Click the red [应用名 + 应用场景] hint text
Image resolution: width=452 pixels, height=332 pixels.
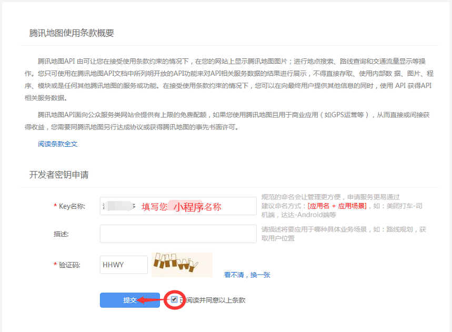(337, 206)
